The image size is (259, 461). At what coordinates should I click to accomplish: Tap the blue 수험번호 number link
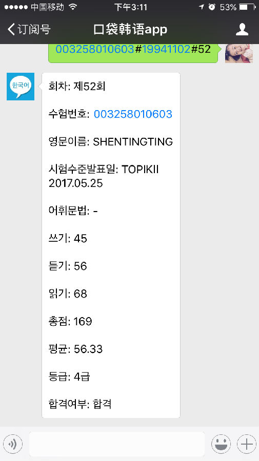pos(133,114)
